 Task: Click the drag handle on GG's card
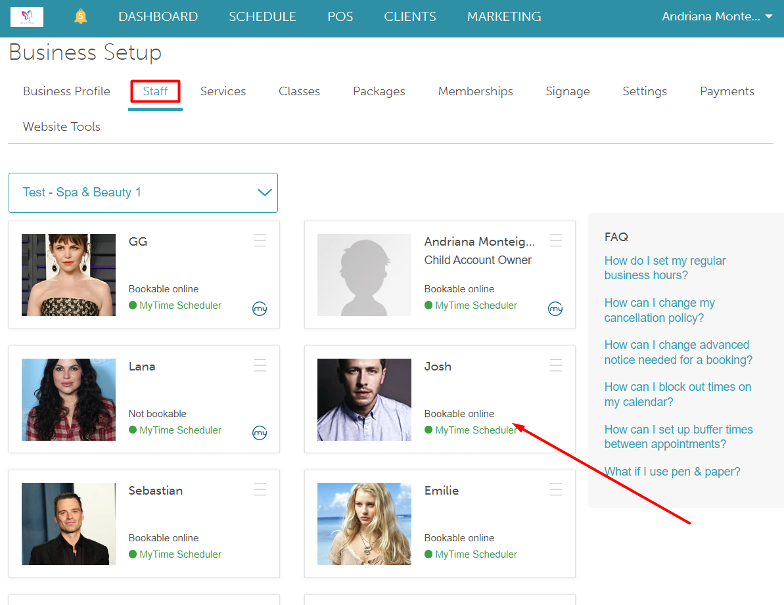click(x=260, y=241)
